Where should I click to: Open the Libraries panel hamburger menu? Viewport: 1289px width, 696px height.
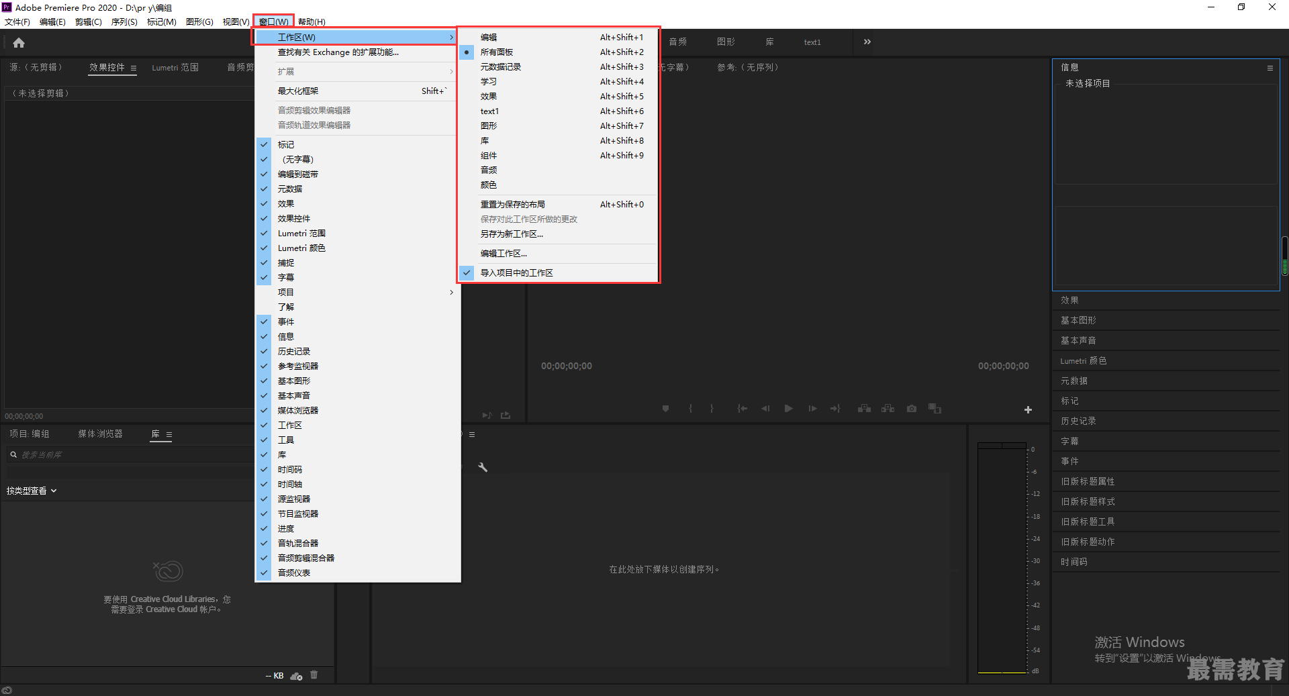169,435
